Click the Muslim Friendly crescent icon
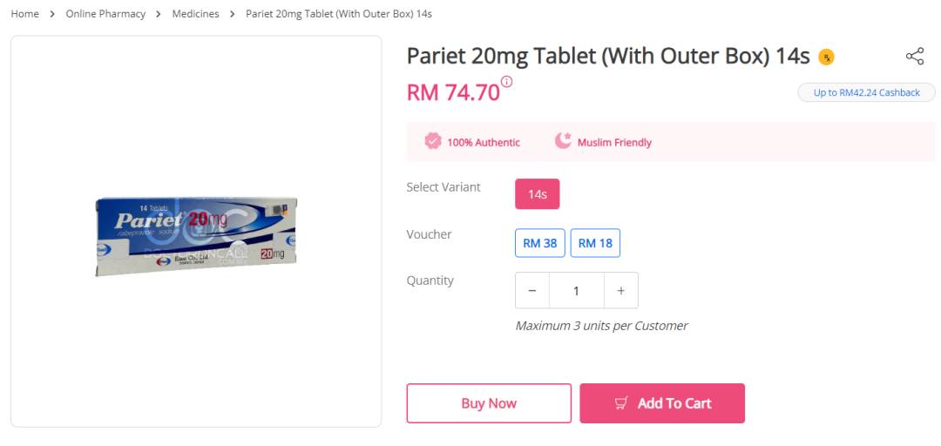 pyautogui.click(x=562, y=142)
